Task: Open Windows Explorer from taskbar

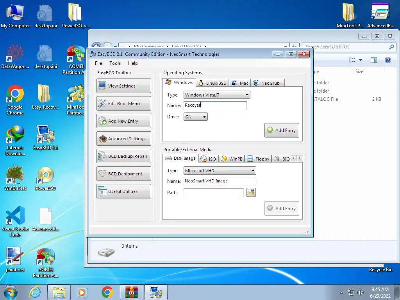Action: pos(59,292)
